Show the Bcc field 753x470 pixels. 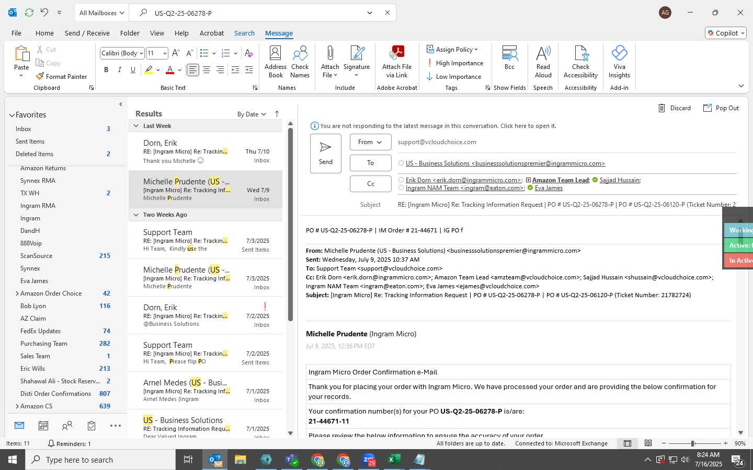click(x=509, y=58)
